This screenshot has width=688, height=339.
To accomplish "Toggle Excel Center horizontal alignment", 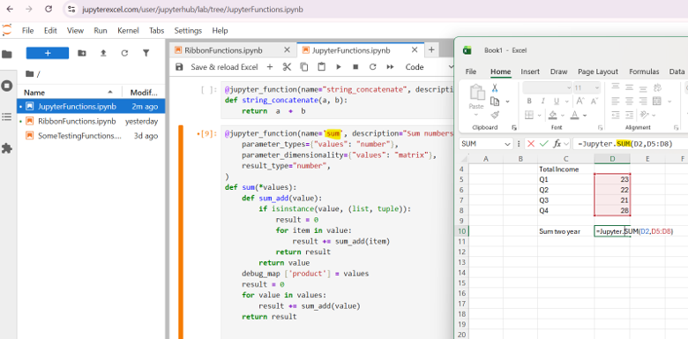I will (x=629, y=102).
